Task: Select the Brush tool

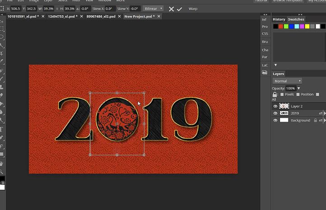Action: tap(2, 79)
